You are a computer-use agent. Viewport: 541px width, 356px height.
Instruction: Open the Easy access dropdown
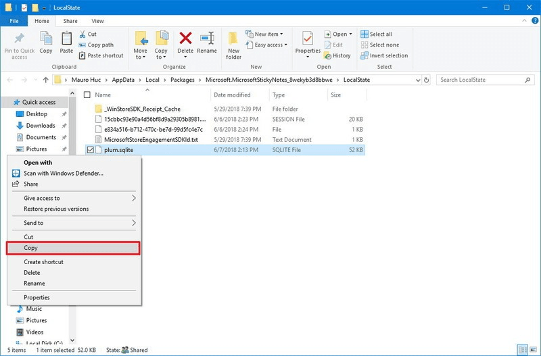click(x=270, y=45)
